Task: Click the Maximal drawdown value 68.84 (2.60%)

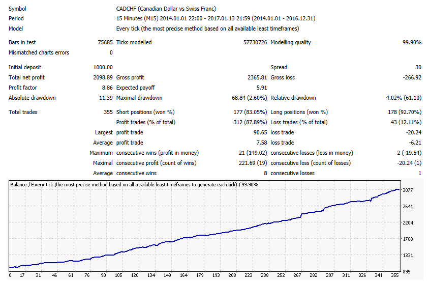Action: click(x=249, y=98)
